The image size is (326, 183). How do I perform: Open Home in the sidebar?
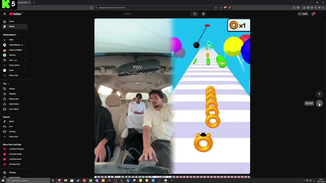(15, 21)
